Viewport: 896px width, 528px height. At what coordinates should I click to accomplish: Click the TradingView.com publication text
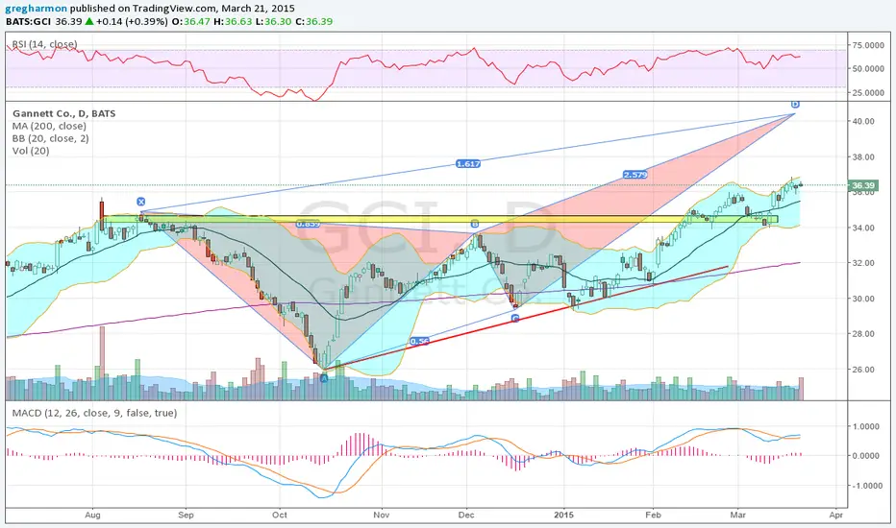click(x=176, y=9)
